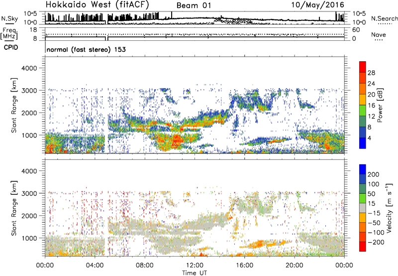398x276 pixels.
Task: Click the data gap near 05:00 in power panel
Action: click(x=106, y=104)
